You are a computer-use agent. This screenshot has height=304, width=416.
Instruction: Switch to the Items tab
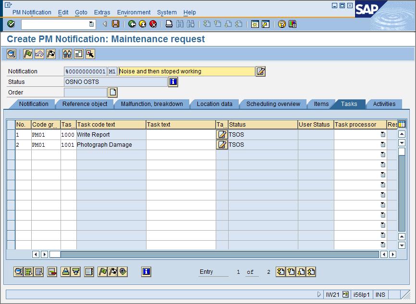pos(321,104)
